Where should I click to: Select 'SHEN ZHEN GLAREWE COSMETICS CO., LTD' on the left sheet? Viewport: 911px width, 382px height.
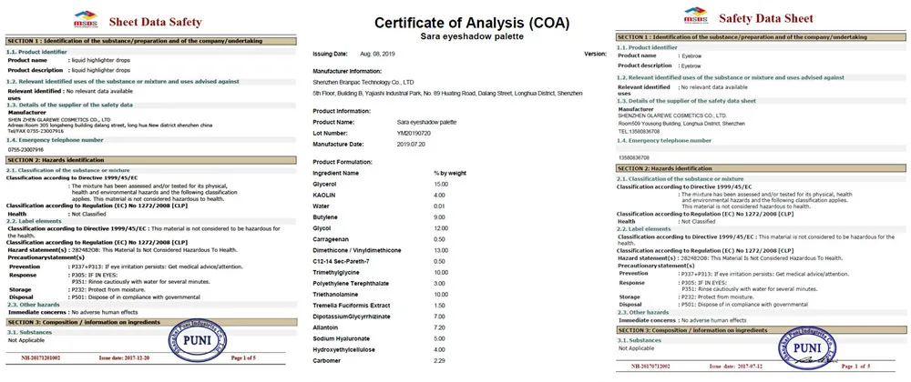(59, 119)
